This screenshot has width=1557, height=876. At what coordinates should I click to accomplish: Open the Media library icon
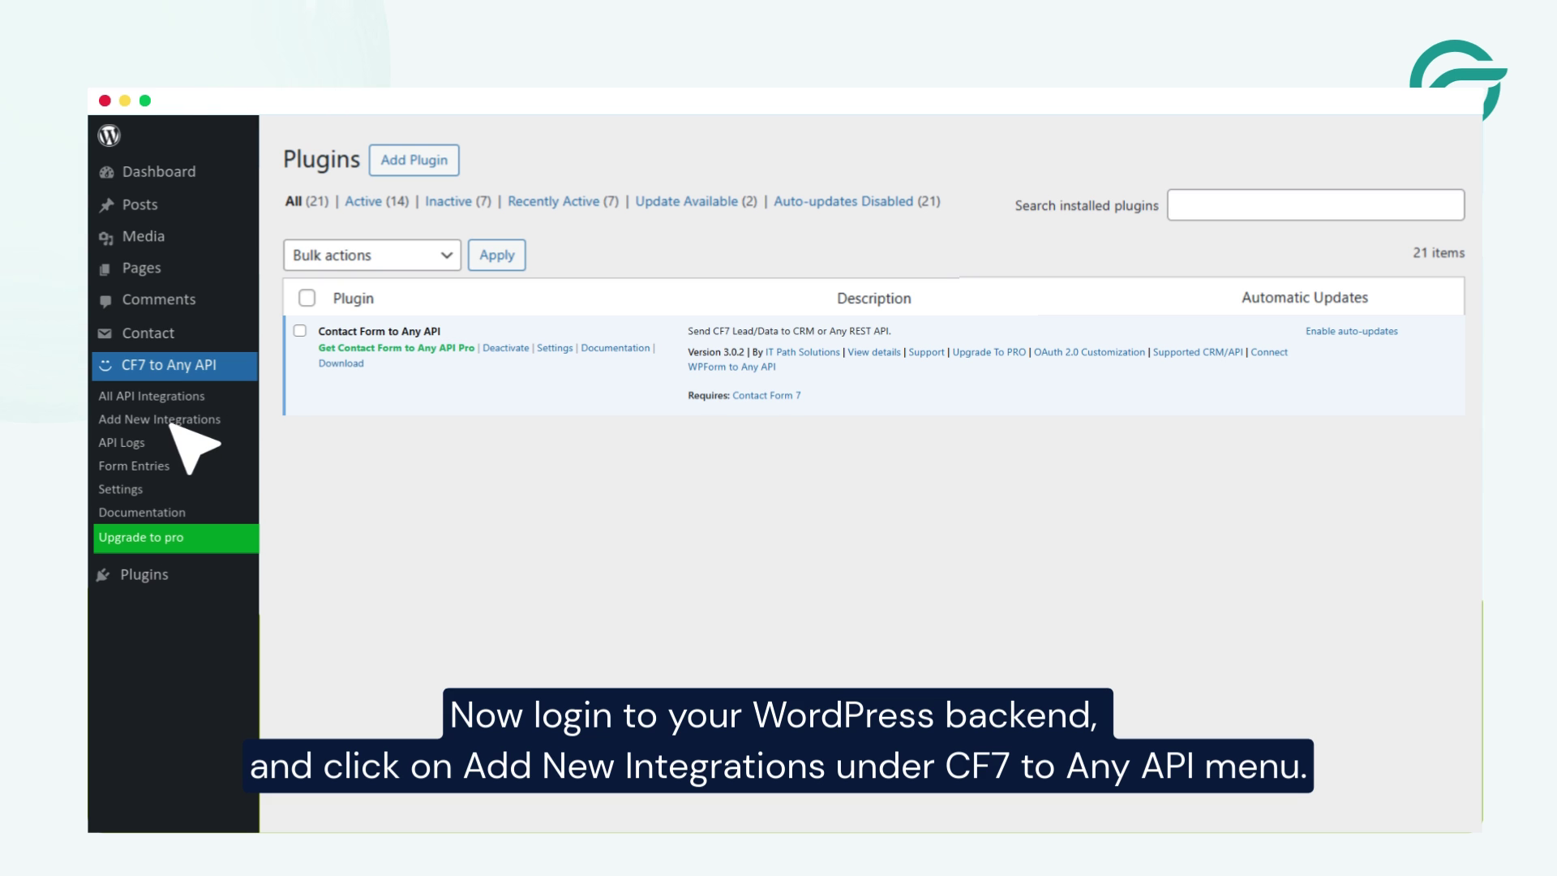[106, 236]
